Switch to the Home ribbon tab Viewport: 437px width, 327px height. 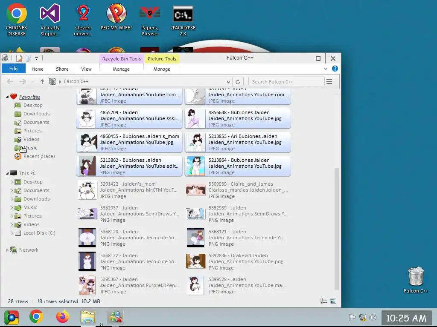tap(38, 69)
